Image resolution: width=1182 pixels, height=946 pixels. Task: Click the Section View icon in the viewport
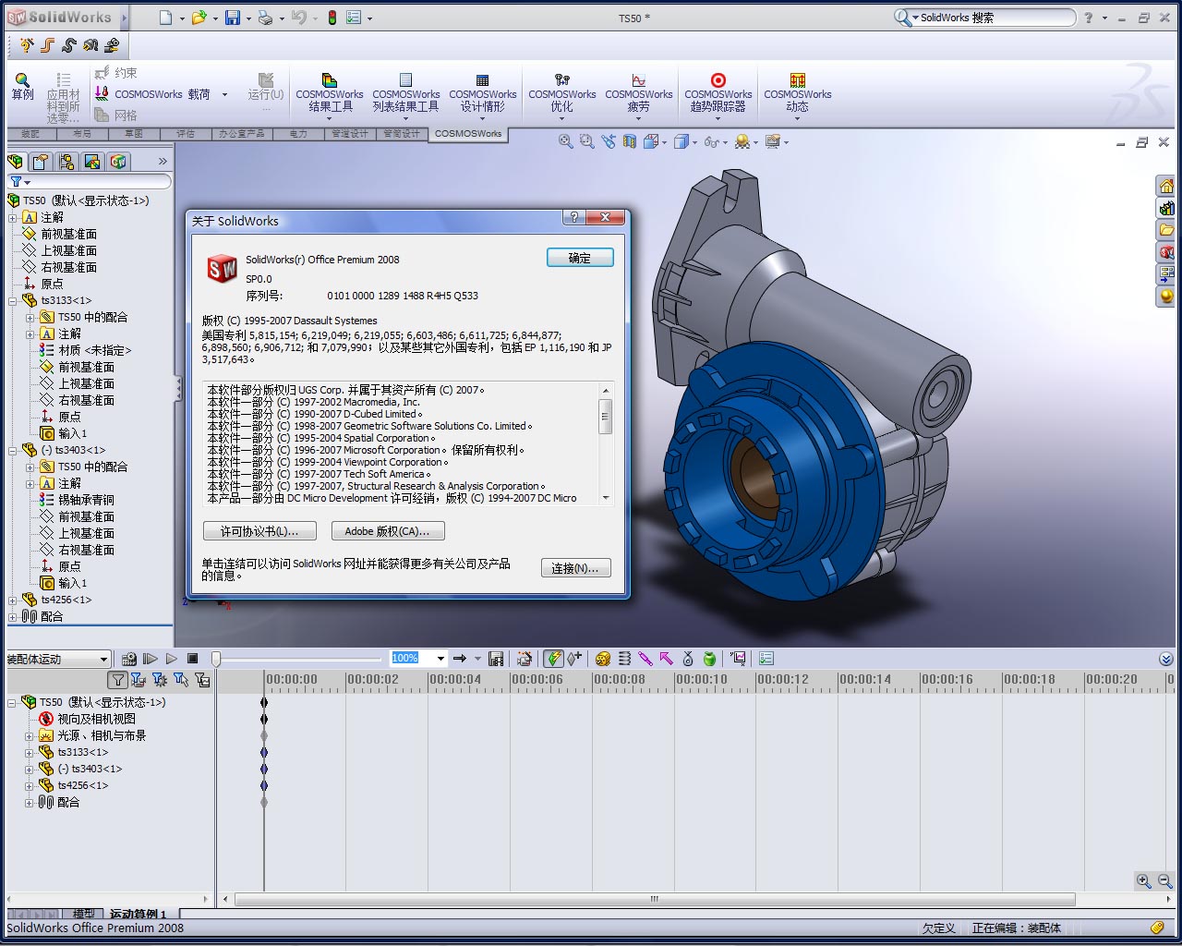(x=630, y=141)
